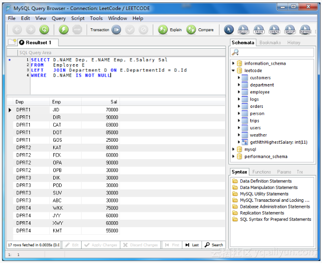Screen dimensions: 322x263
Task: Select the weather table in the tree
Action: click(x=258, y=135)
